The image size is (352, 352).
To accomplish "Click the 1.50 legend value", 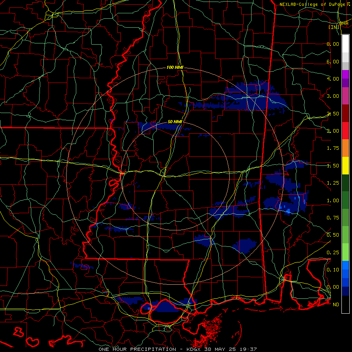I will (333, 166).
